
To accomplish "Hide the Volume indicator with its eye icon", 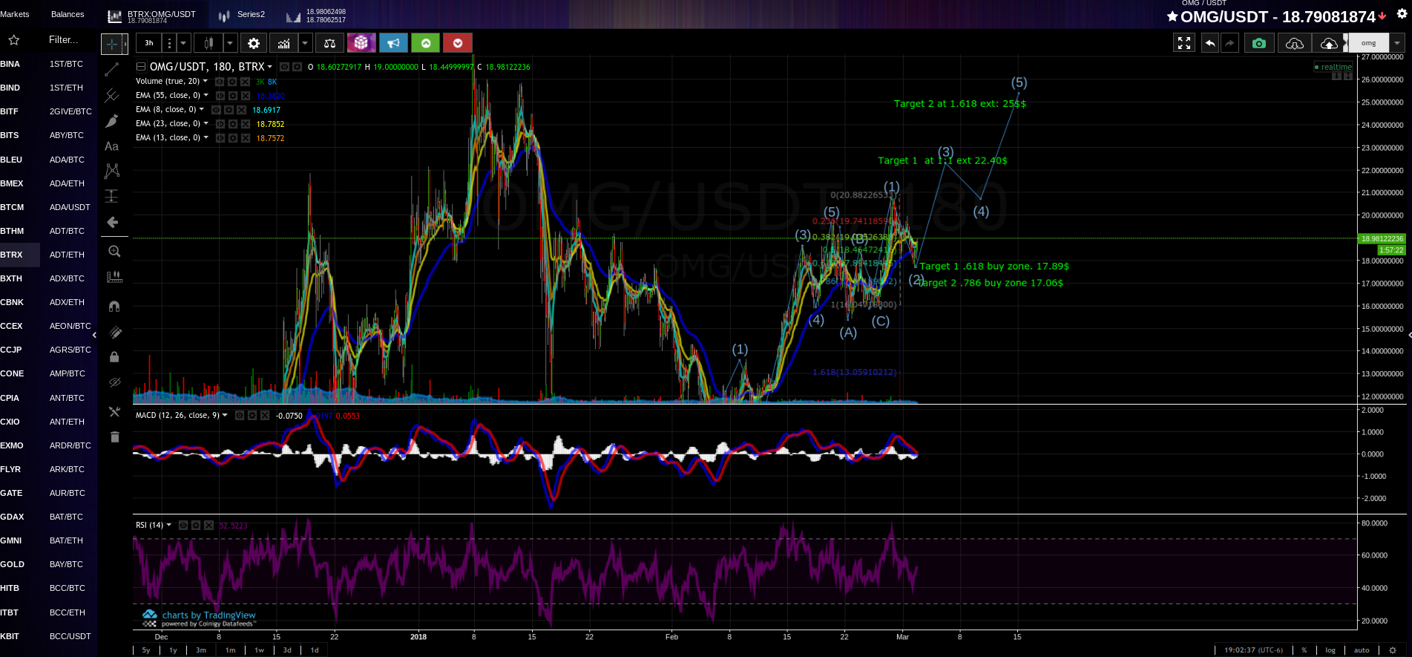I will [x=220, y=82].
